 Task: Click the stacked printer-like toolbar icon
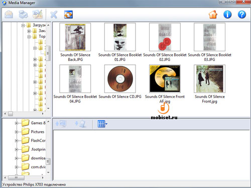pos(23,15)
